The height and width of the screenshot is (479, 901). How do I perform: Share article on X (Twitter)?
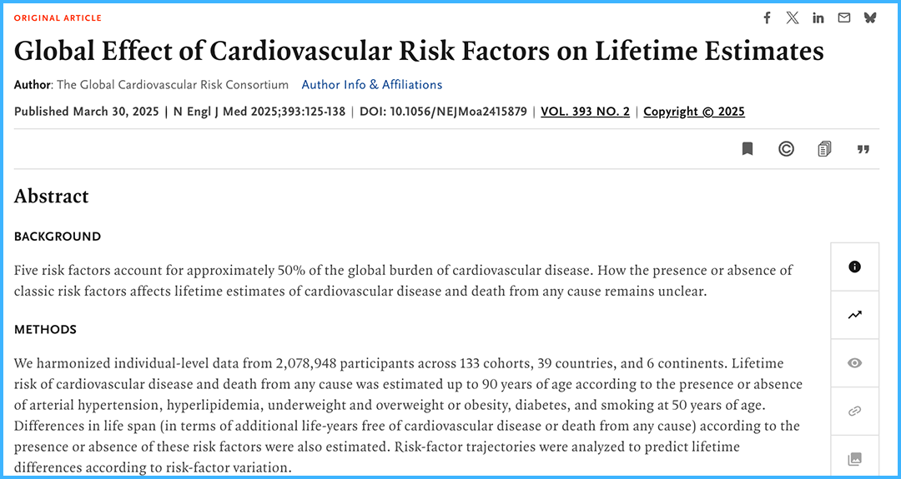(793, 17)
